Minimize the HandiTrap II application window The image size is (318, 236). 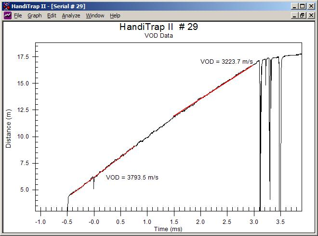(294, 6)
